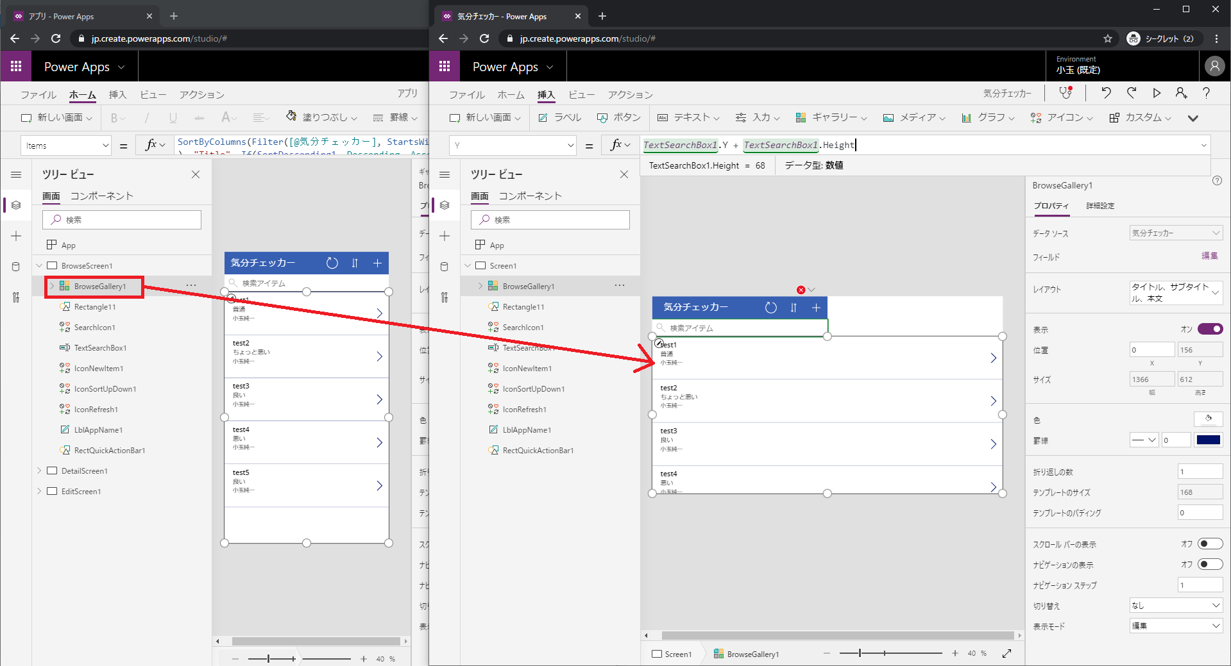Click the add item plus in right canvas header

[816, 308]
